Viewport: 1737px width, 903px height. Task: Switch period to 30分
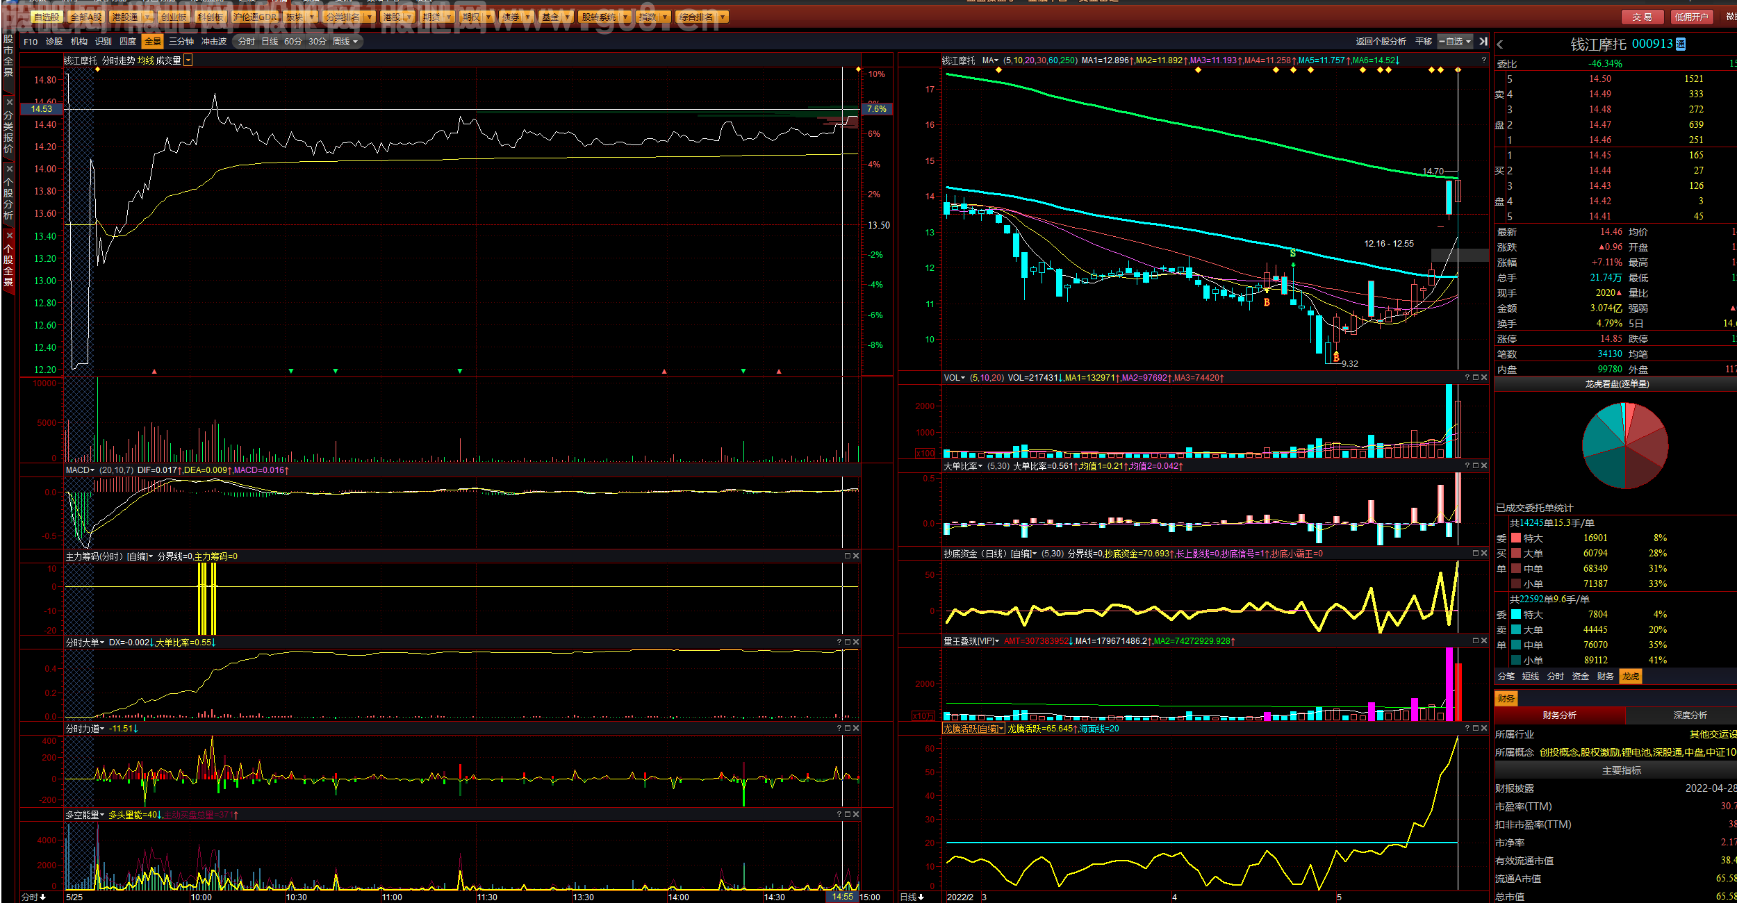tap(318, 42)
